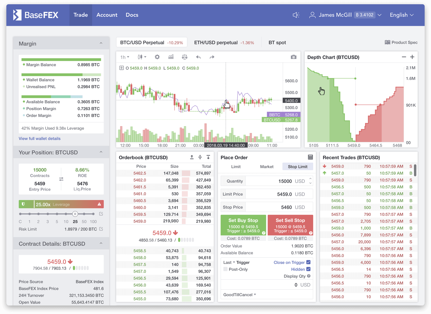431x314 pixels.
Task: Click the Product Spec book icon
Action: pos(387,42)
